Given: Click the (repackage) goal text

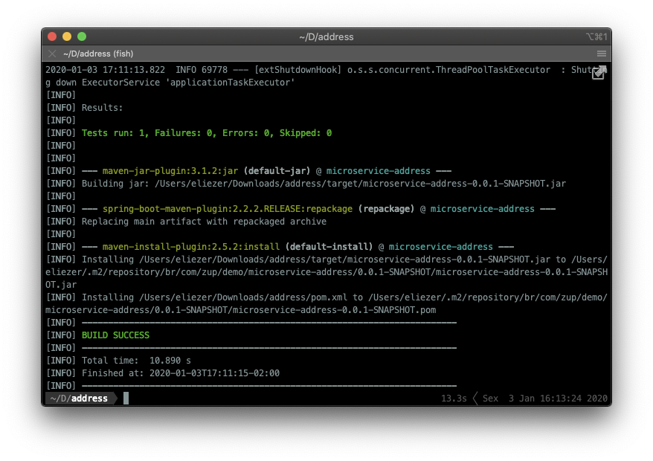Looking at the screenshot, I should point(386,209).
